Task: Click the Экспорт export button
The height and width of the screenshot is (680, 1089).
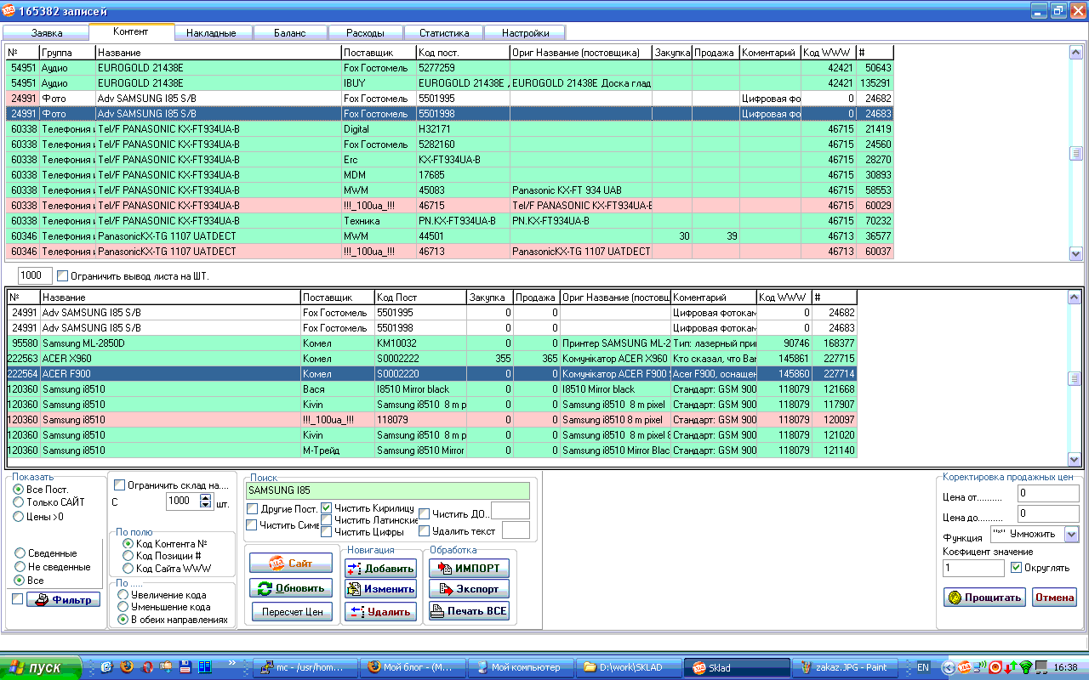Action: pyautogui.click(x=469, y=588)
